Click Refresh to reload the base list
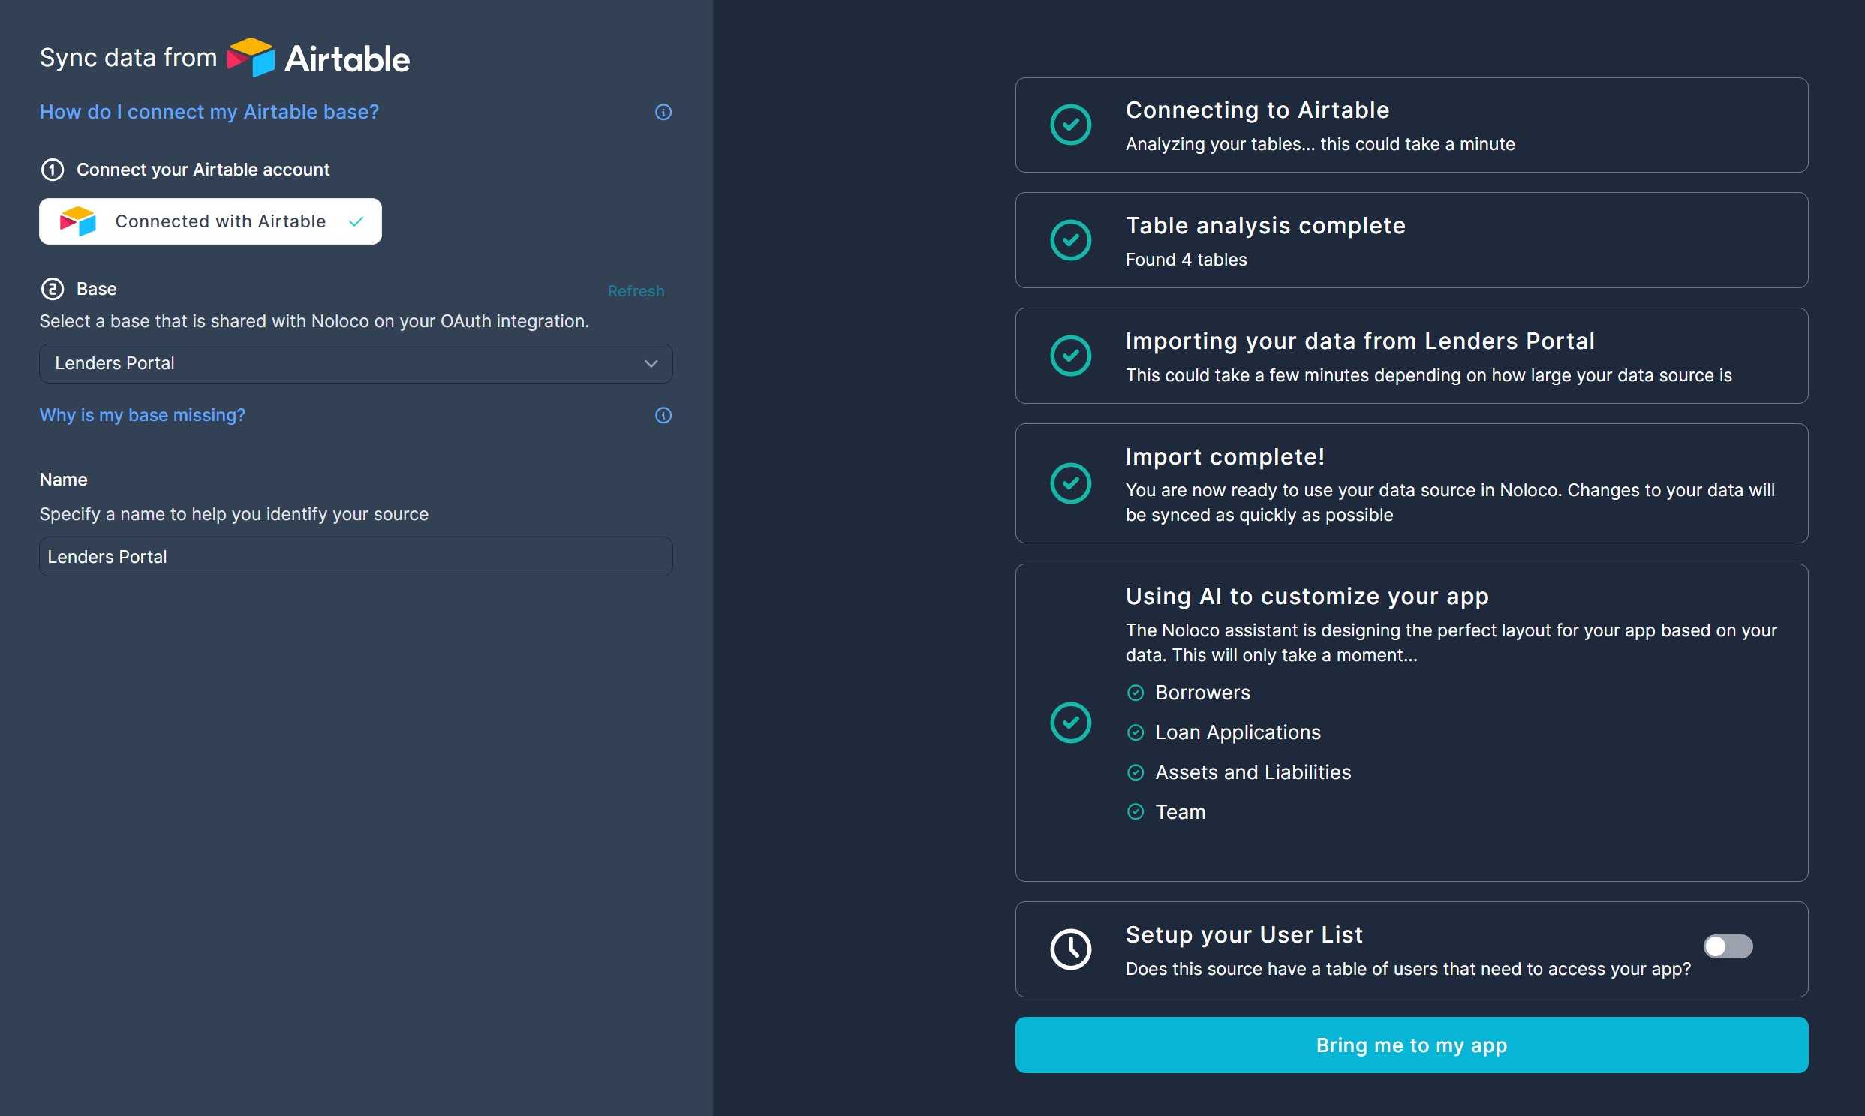Image resolution: width=1865 pixels, height=1116 pixels. pyautogui.click(x=636, y=291)
